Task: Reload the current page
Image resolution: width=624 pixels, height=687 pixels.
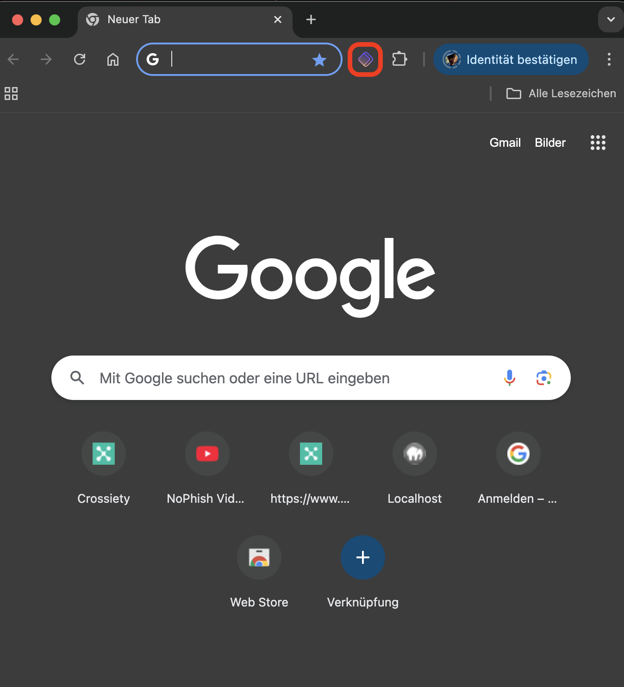Action: (80, 59)
